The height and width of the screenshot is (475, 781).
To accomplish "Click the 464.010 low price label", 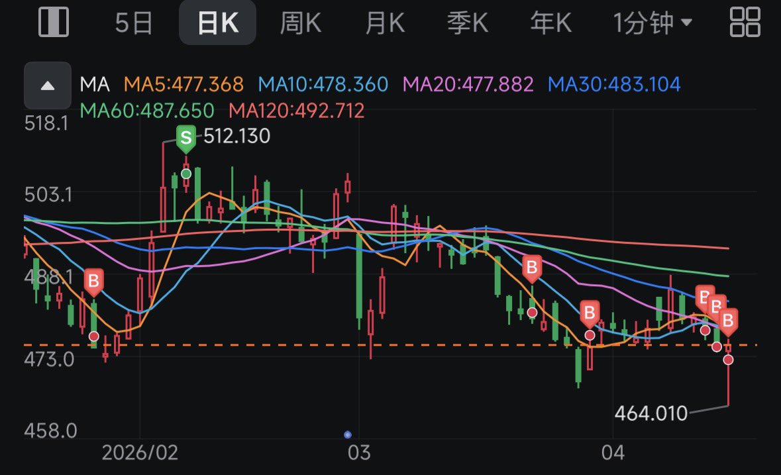I will point(651,413).
